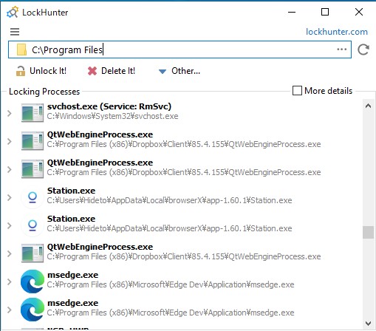Screen dimensions: 376x331
Task: Click the second QtWebEngineProcess.exe process icon
Action: (33, 169)
